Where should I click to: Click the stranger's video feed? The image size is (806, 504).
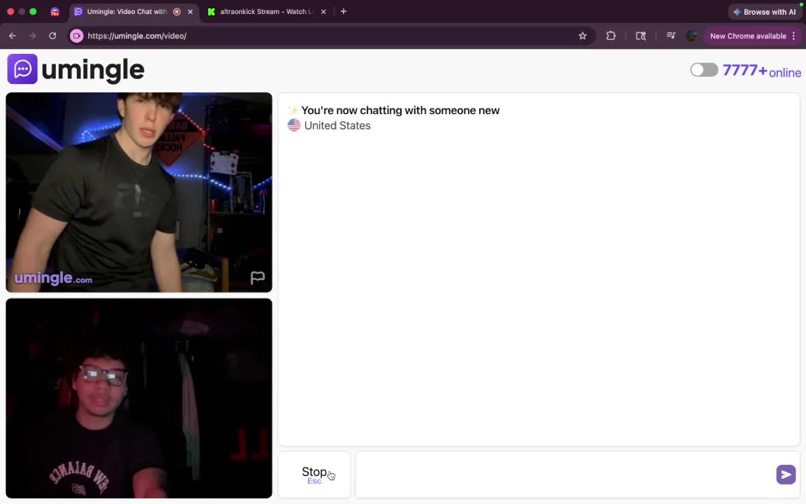[139, 192]
